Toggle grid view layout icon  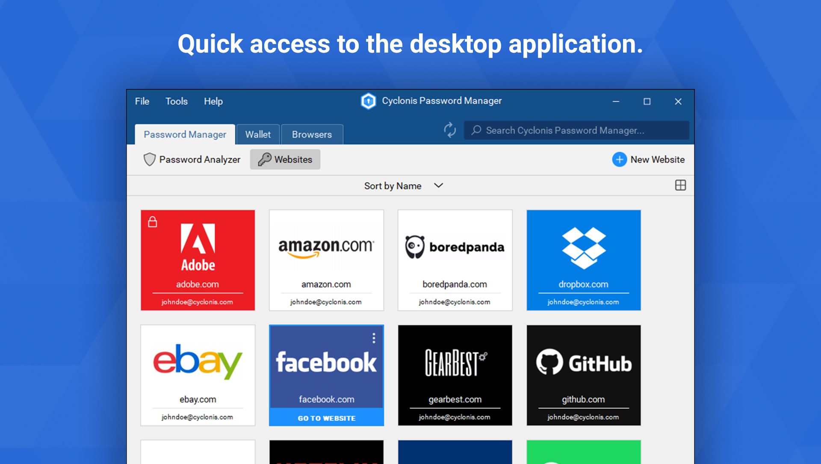[x=680, y=185]
